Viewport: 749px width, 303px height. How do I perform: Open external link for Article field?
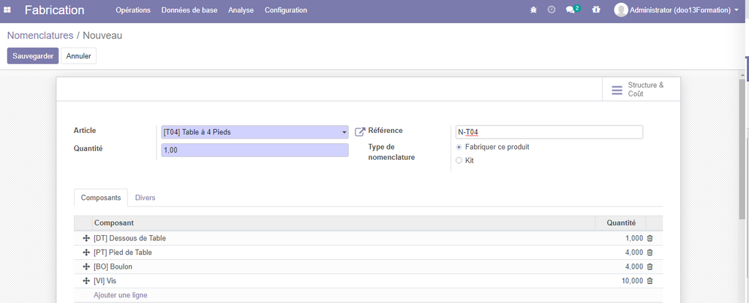[360, 132]
